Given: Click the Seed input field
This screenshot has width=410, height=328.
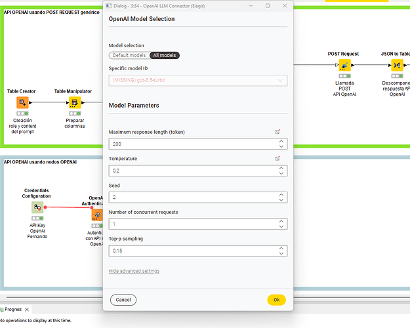Looking at the screenshot, I should pos(198,197).
